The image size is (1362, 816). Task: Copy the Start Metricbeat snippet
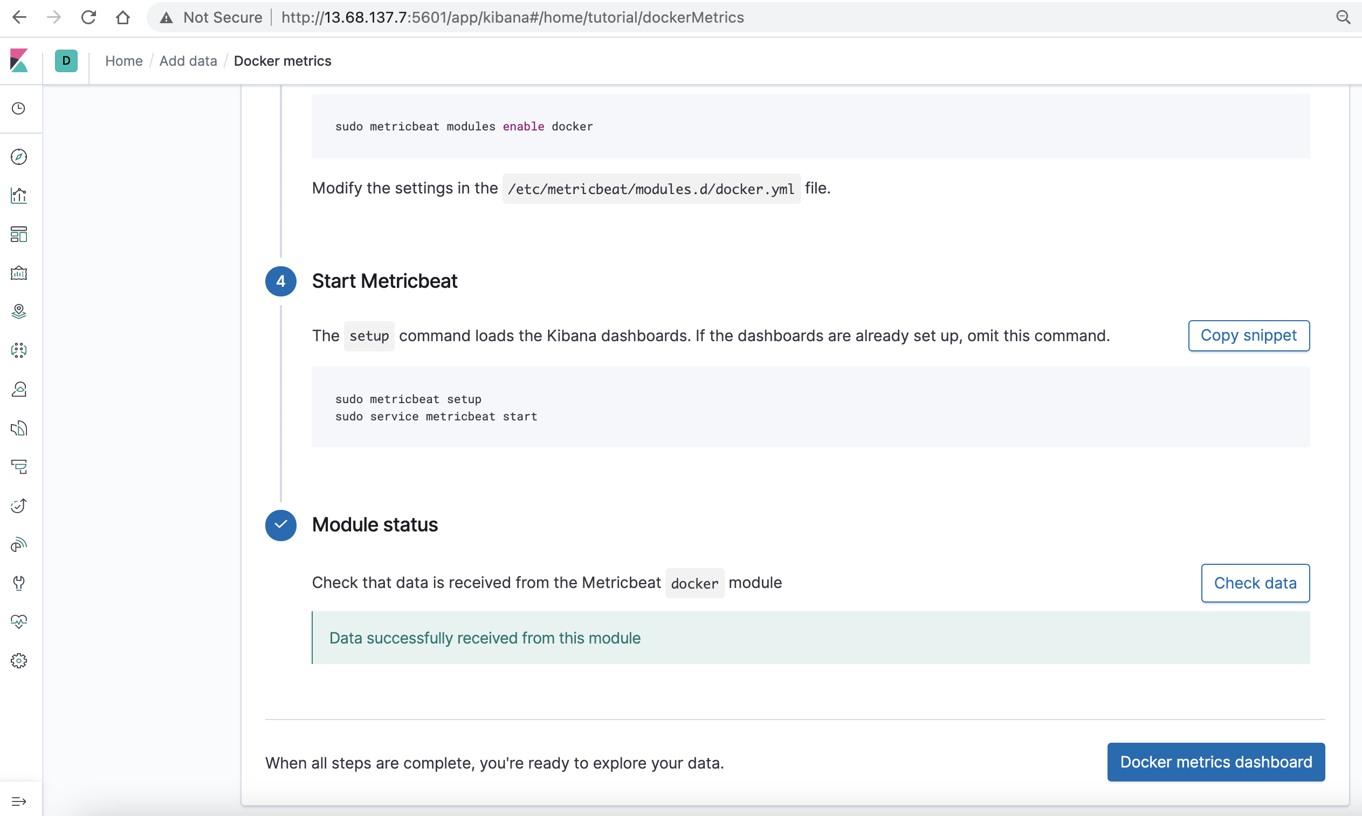(1248, 335)
